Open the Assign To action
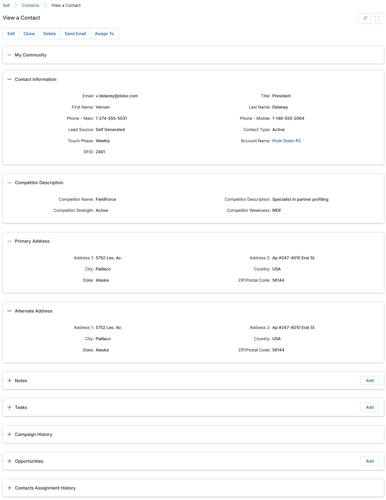Viewport: 386px width, 500px height. [104, 34]
